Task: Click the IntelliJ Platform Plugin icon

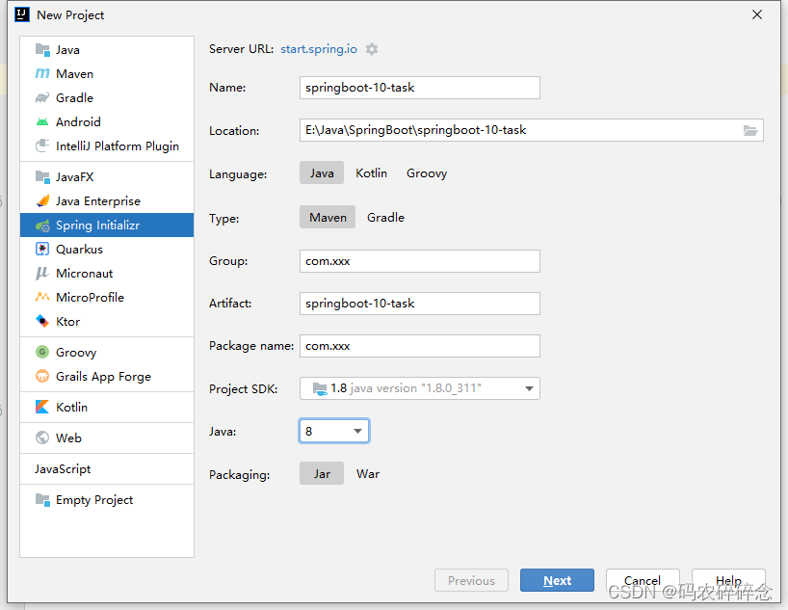Action: click(x=42, y=146)
